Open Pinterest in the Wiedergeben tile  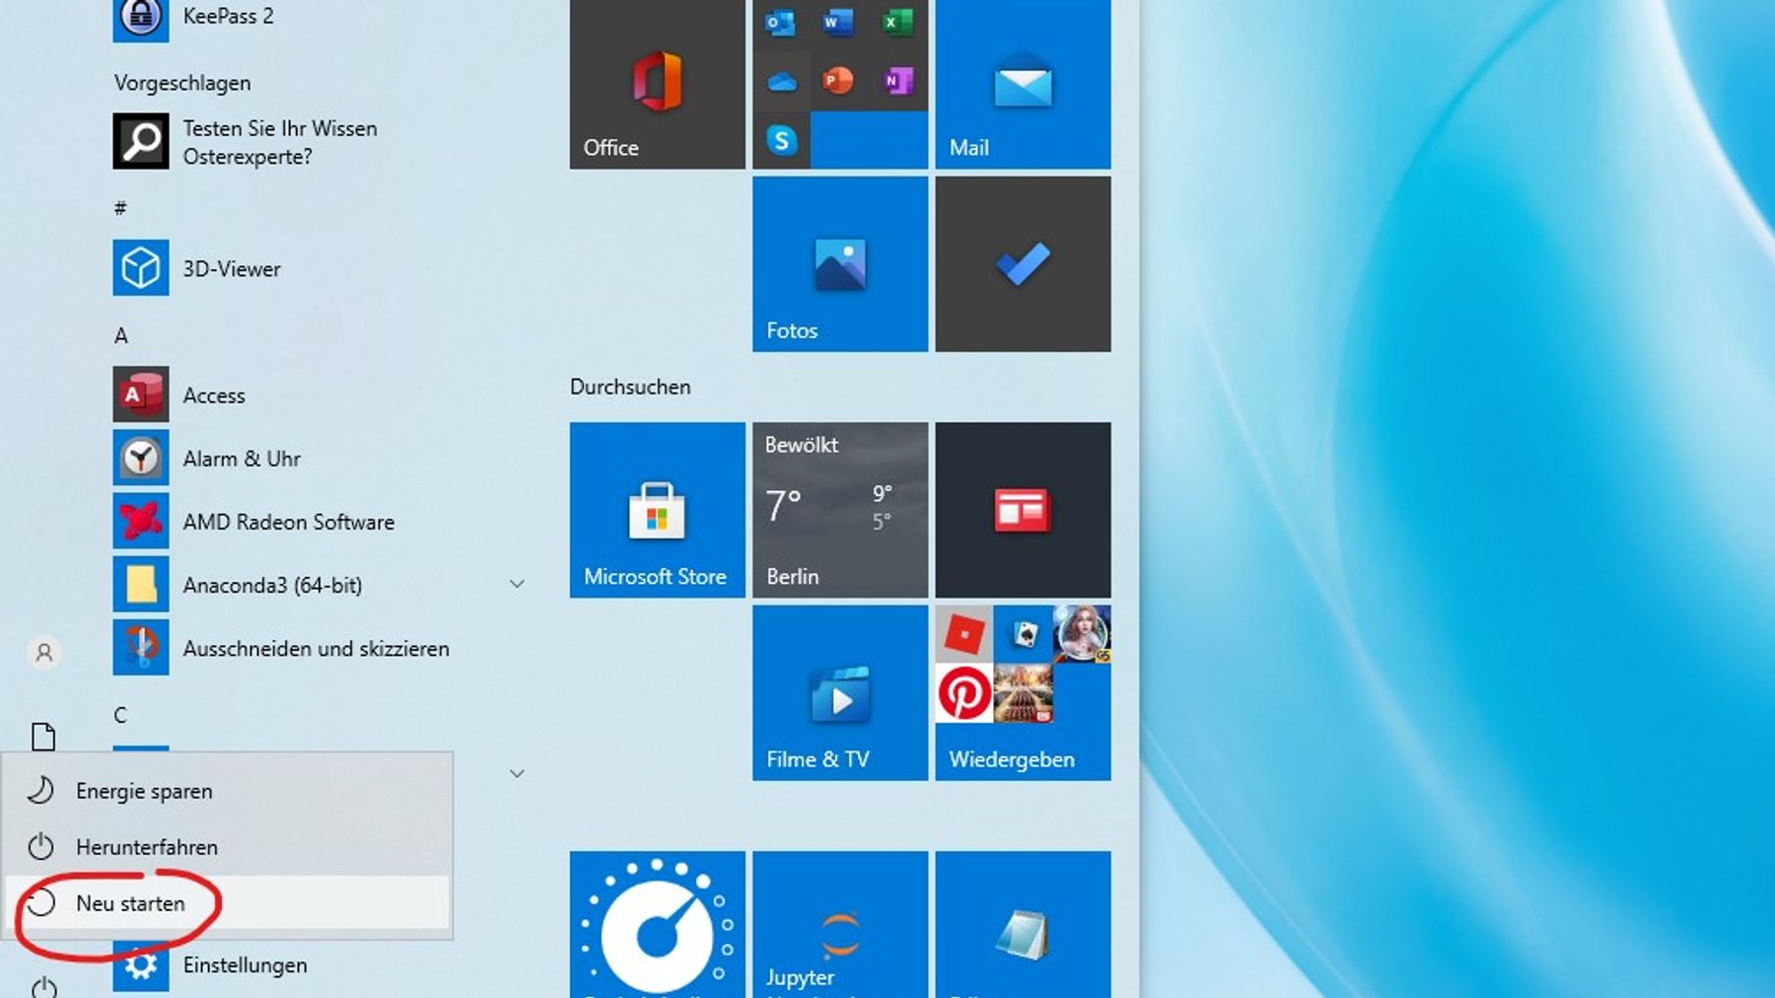tap(964, 692)
